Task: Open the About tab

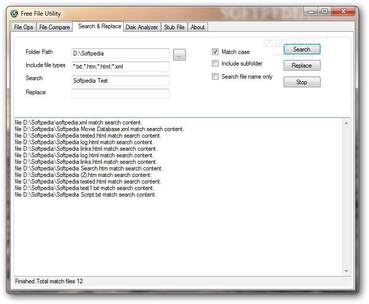Action: point(198,27)
